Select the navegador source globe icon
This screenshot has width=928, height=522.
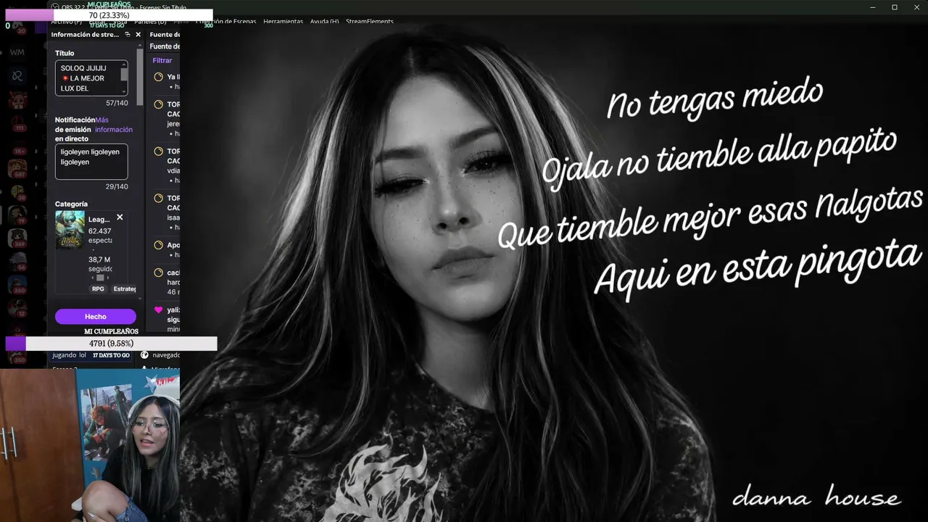point(145,355)
